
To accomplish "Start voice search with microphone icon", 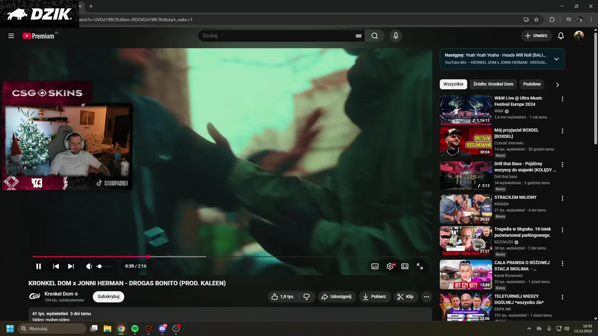I will coord(396,36).
